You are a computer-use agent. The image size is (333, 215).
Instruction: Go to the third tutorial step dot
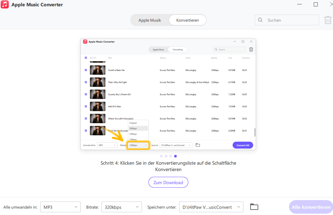click(171, 156)
